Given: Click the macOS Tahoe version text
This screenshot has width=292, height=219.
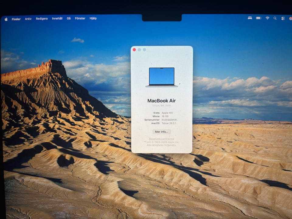Looking at the screenshot, I should 169,123.
